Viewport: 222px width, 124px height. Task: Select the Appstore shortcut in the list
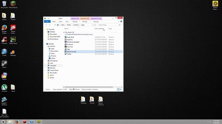point(70,40)
